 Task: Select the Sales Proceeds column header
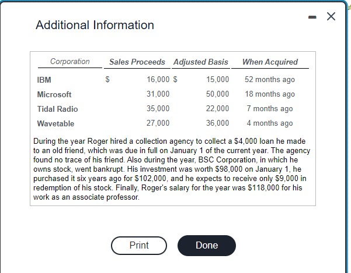coord(137,62)
